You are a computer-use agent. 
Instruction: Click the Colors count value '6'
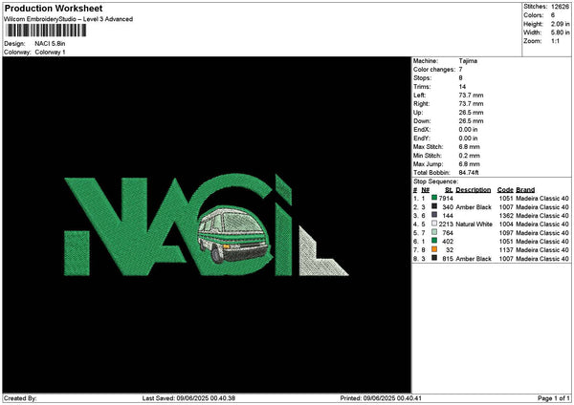point(553,15)
